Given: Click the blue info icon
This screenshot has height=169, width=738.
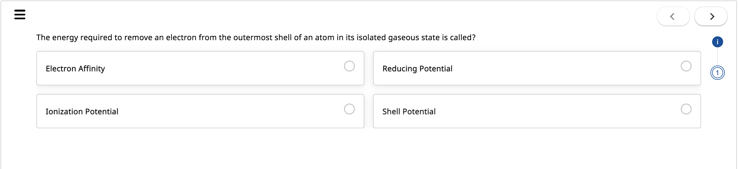Looking at the screenshot, I should [717, 42].
